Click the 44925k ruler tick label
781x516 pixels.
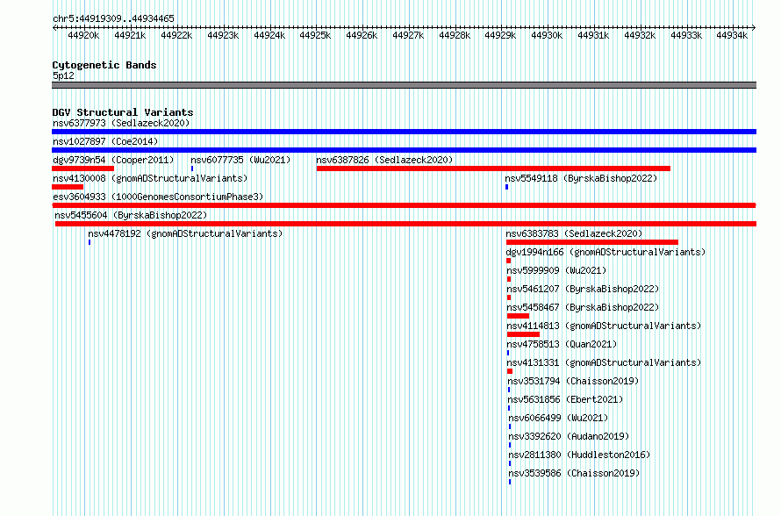(x=315, y=35)
